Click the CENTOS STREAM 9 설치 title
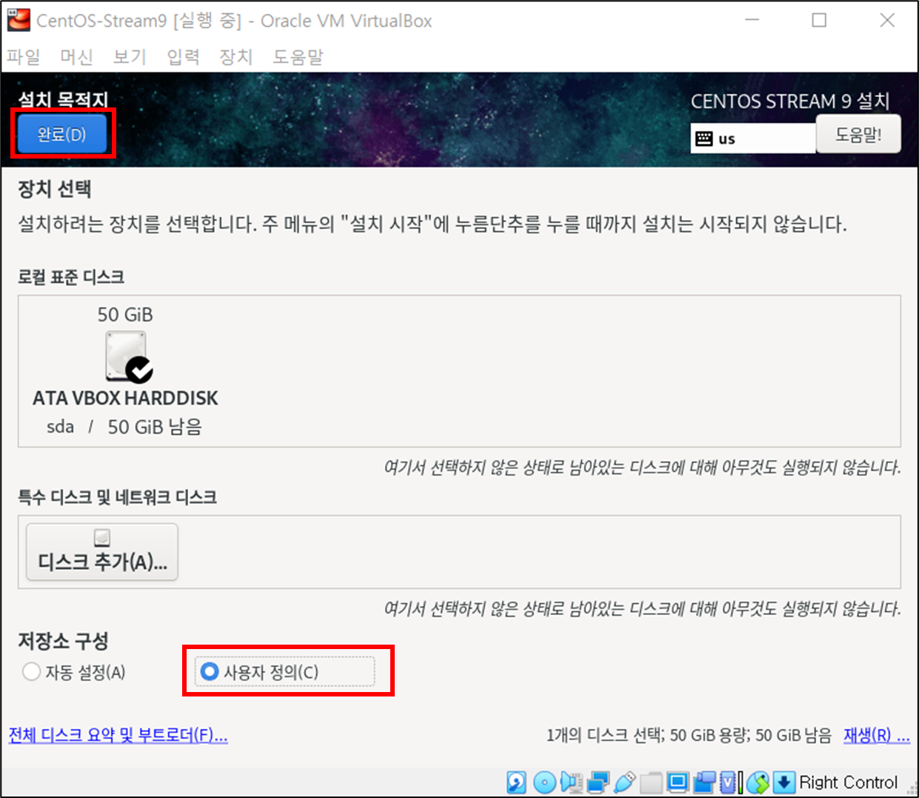 tap(790, 101)
